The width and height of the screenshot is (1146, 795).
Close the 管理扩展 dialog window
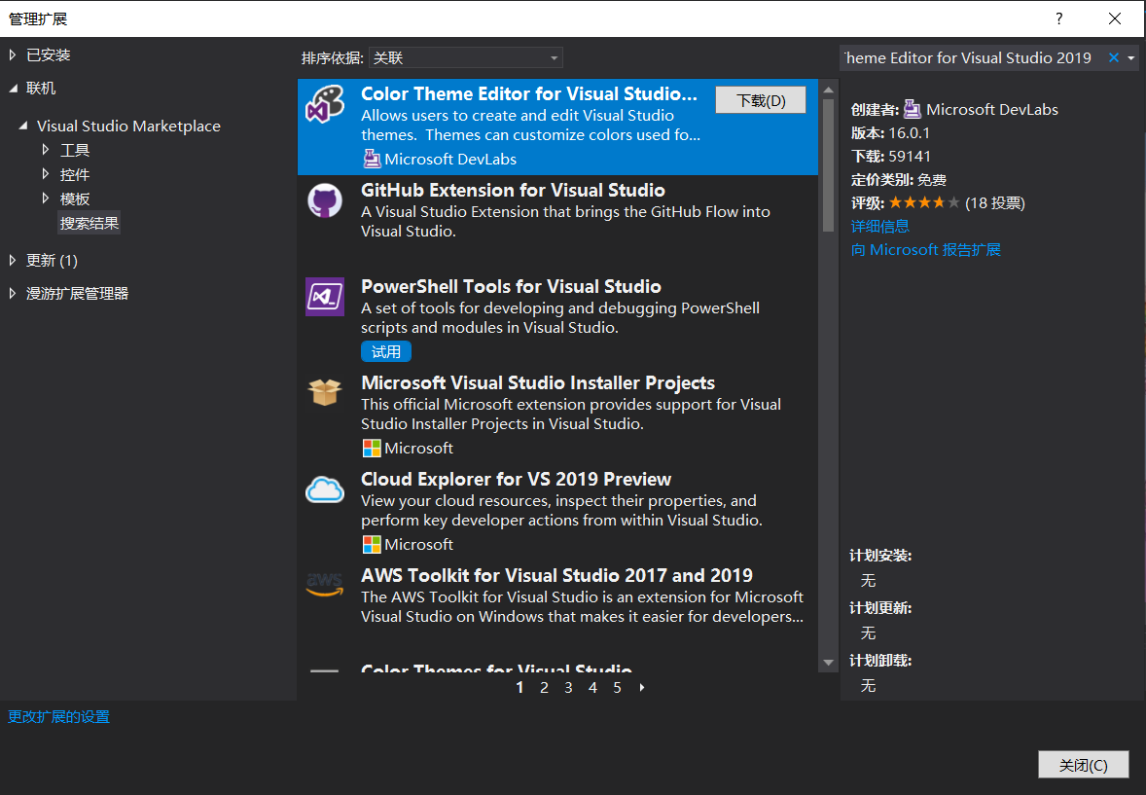click(1115, 19)
